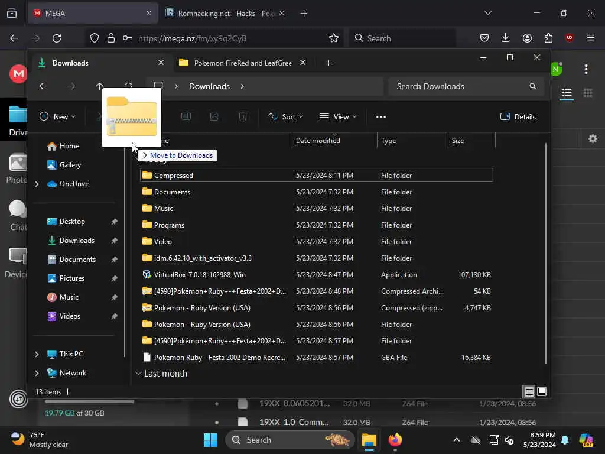Sort by the Type column header
This screenshot has height=454, width=605.
(412, 141)
